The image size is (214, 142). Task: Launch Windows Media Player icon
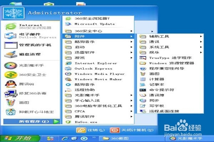tap(68, 74)
